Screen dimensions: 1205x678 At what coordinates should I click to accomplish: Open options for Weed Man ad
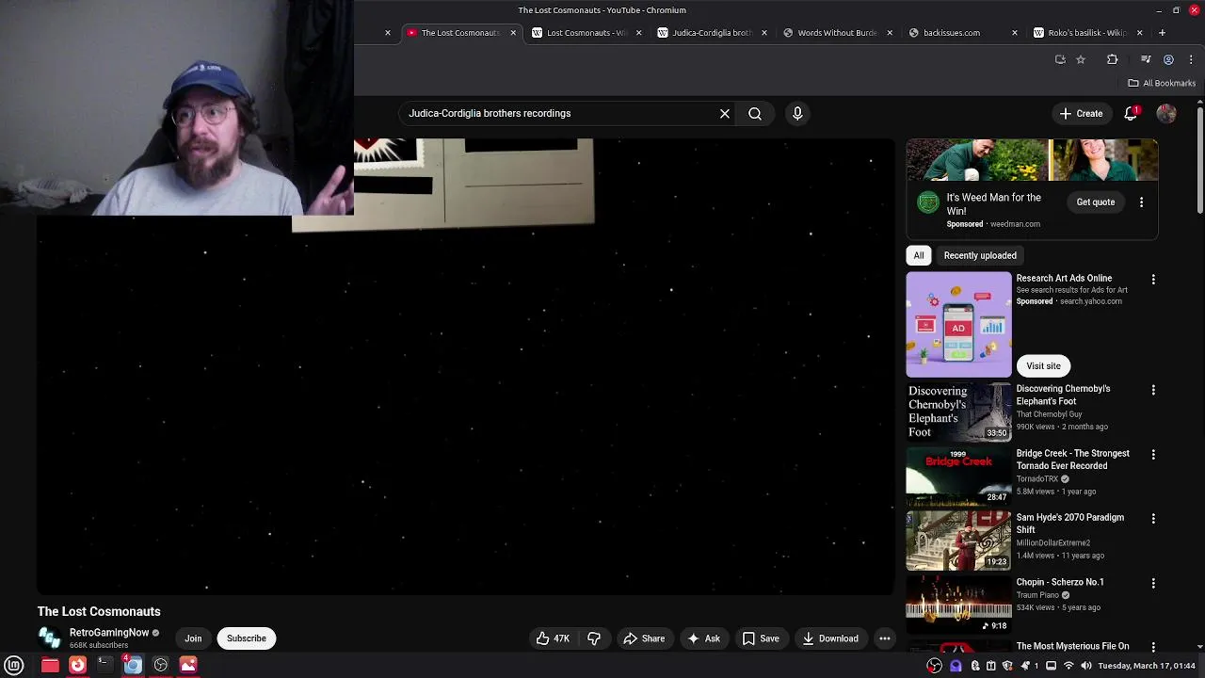pyautogui.click(x=1141, y=202)
